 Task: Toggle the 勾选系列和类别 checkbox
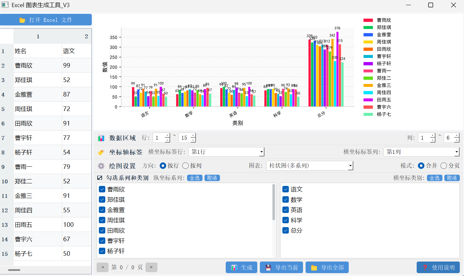100,178
